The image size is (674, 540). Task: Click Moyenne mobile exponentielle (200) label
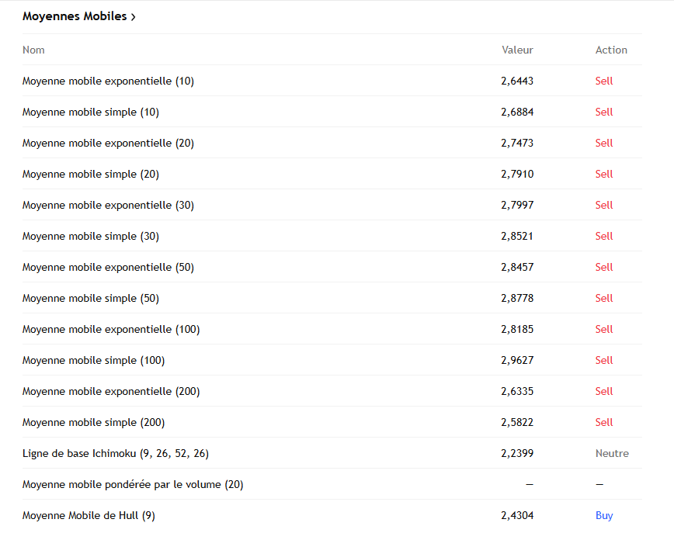tap(111, 391)
